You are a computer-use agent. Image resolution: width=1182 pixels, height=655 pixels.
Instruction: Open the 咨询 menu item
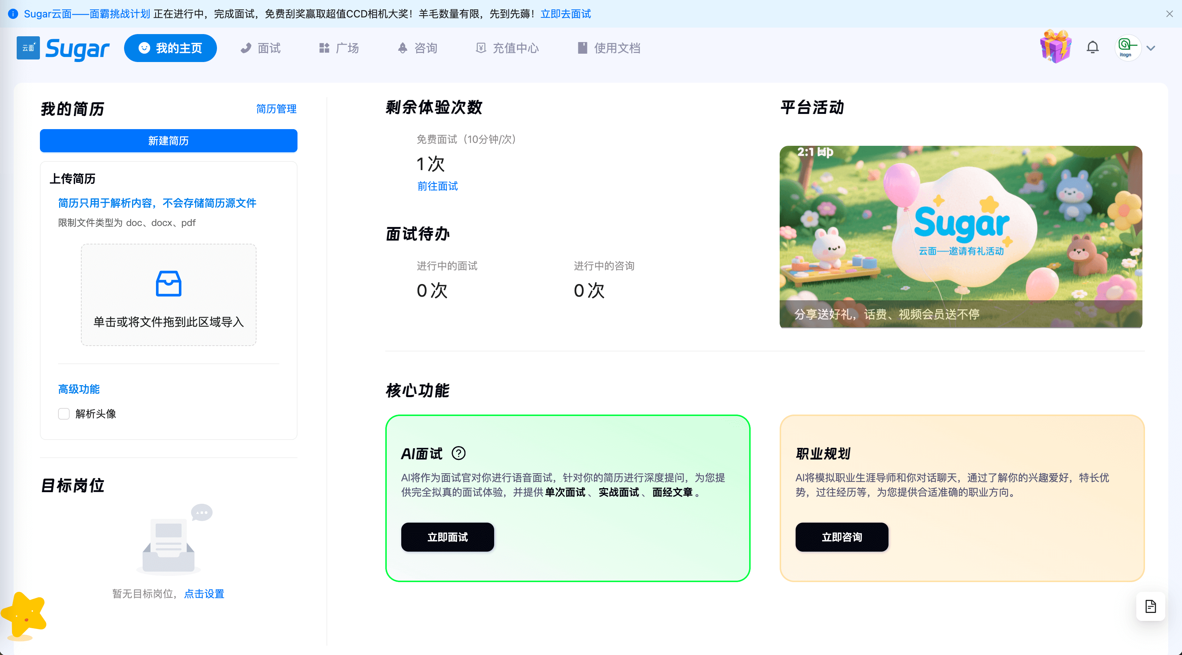(417, 48)
